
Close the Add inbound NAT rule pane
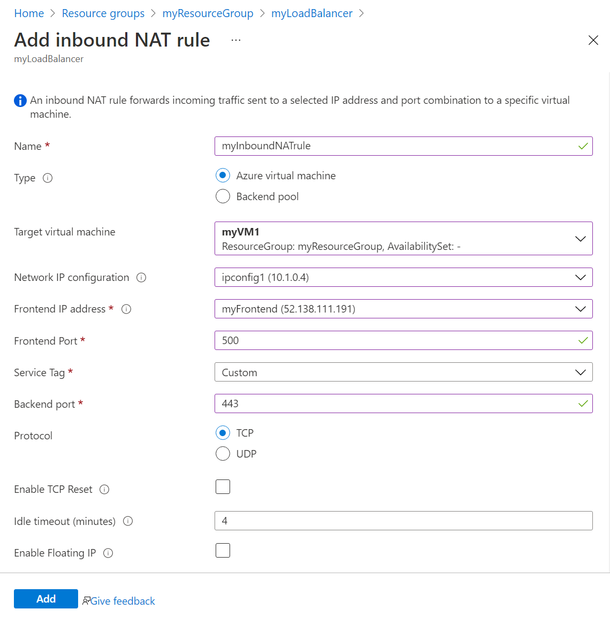pyautogui.click(x=593, y=40)
